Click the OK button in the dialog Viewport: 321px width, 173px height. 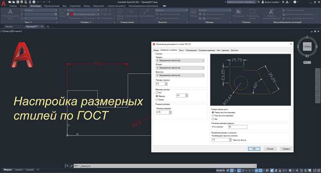pyautogui.click(x=254, y=149)
